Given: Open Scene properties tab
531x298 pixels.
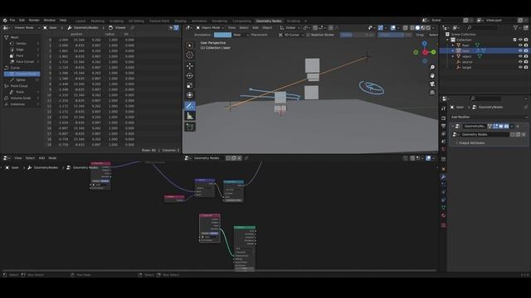Looking at the screenshot, I should [443, 142].
